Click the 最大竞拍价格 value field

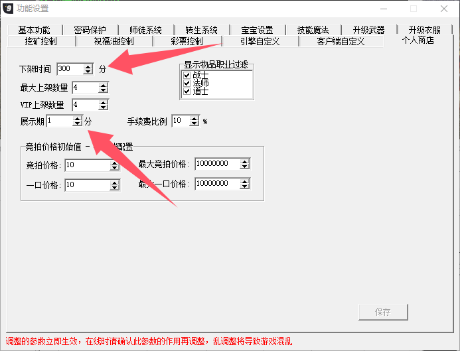(218, 164)
